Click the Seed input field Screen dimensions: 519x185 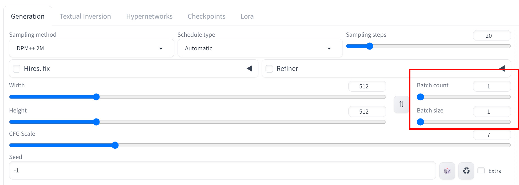(222, 170)
